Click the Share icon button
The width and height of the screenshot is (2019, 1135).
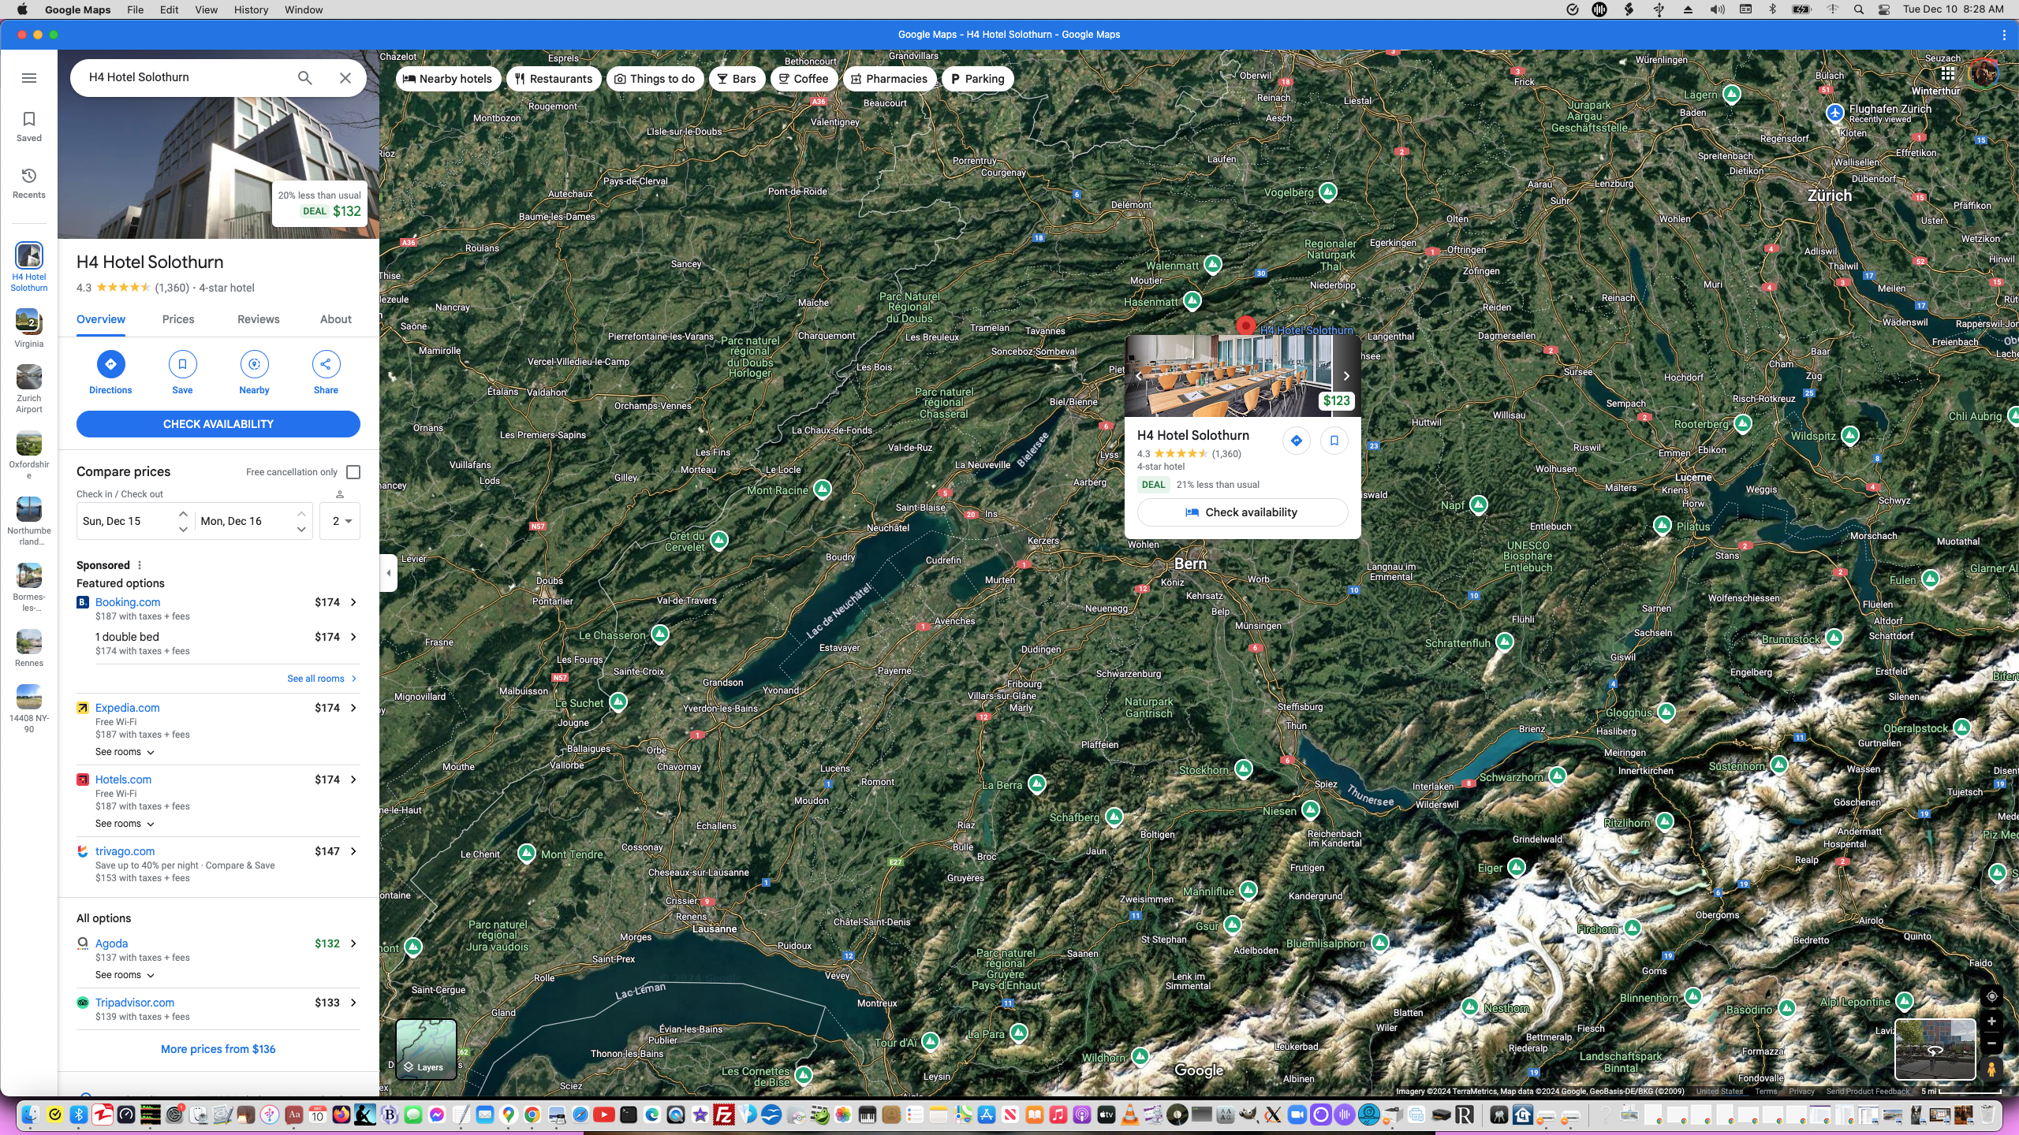click(326, 364)
